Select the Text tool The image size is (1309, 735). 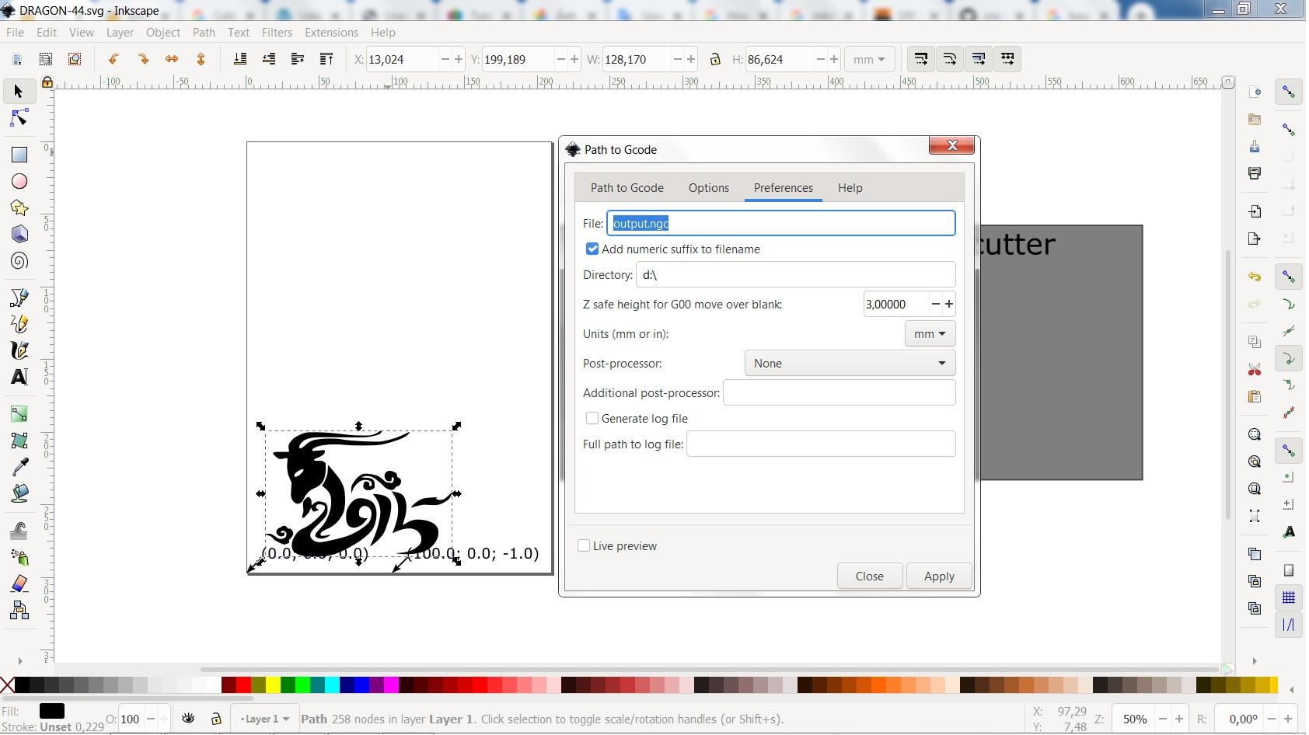click(19, 377)
